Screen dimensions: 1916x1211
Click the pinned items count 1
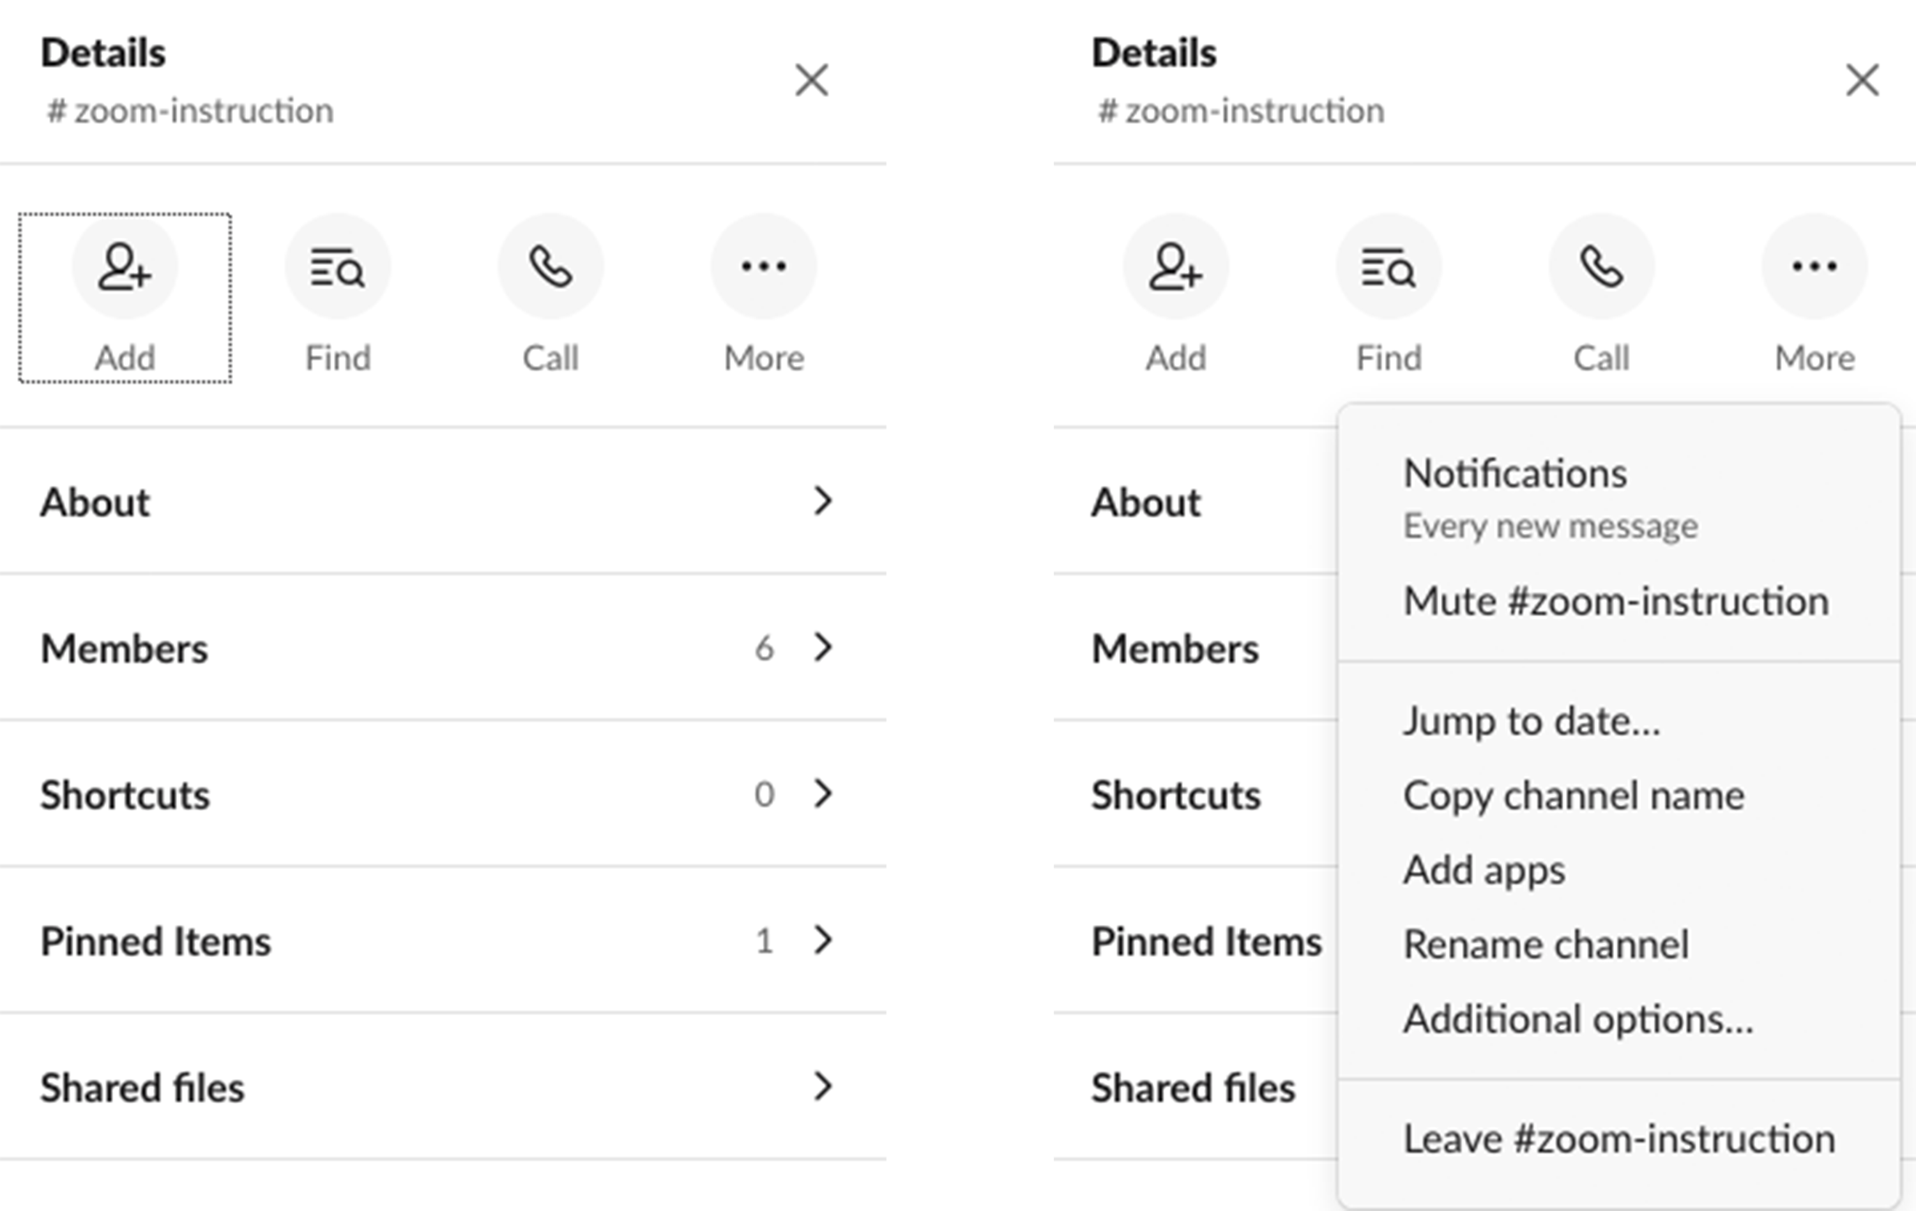(x=764, y=941)
